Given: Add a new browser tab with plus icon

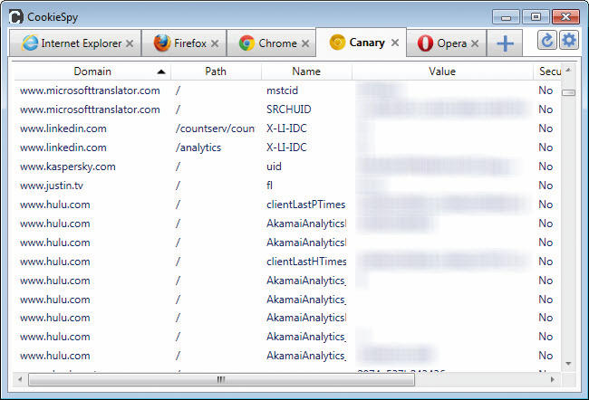Looking at the screenshot, I should coord(505,43).
